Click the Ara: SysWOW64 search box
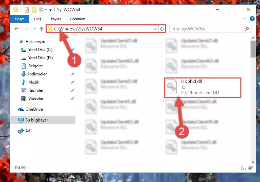This screenshot has height=182, width=260. tap(210, 29)
